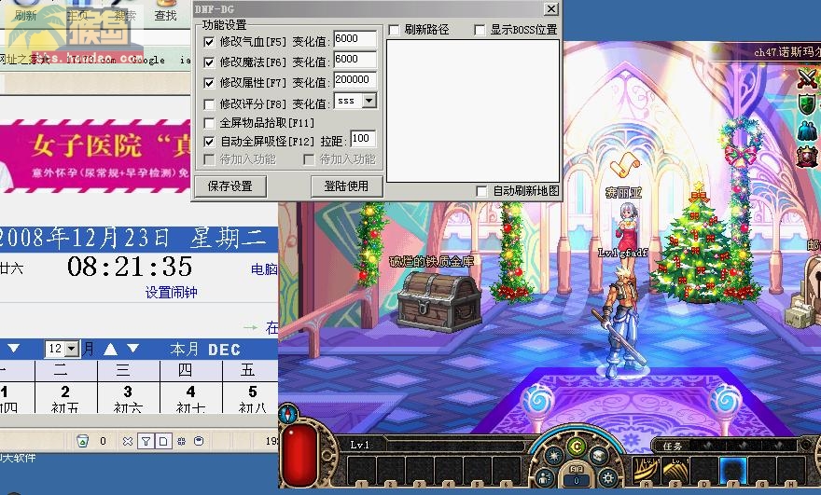
Task: Click the quest scroll icon above 赛丽亚
Action: tap(625, 165)
